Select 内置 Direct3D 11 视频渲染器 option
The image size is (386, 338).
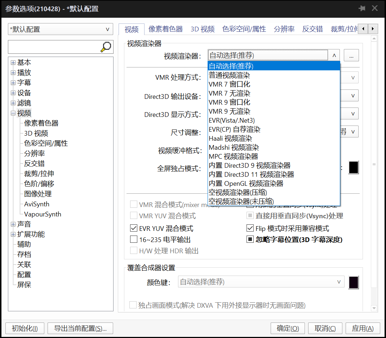point(274,175)
